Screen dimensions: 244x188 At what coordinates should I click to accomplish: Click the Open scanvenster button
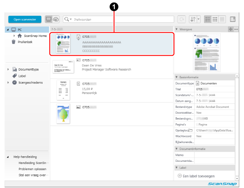pos(25,19)
